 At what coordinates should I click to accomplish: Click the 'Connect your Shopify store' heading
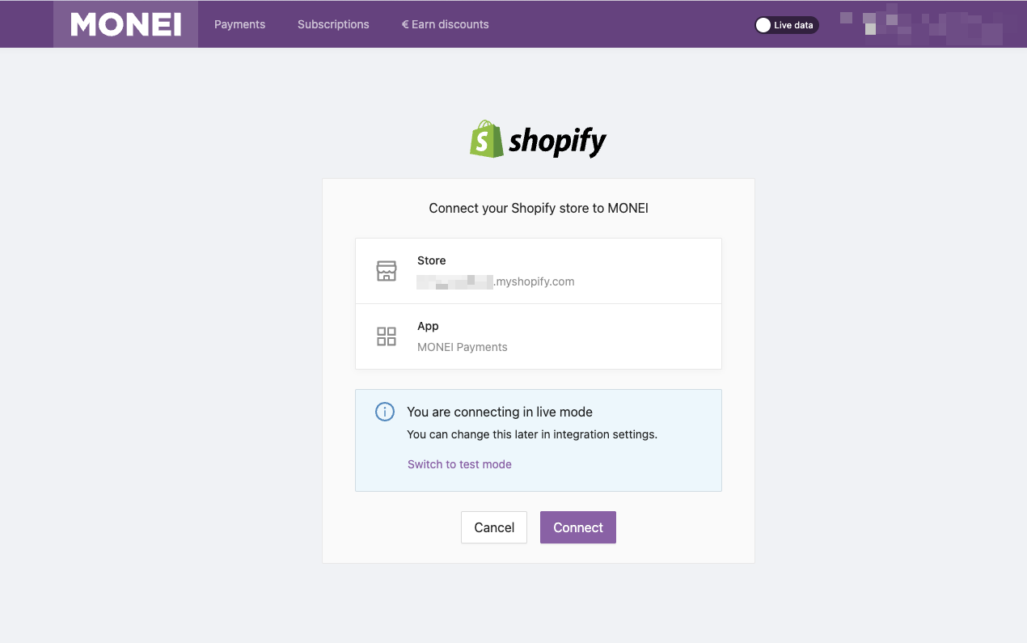click(539, 208)
